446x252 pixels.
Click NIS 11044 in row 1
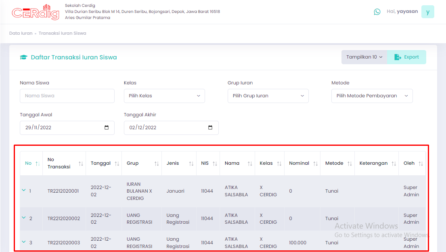pyautogui.click(x=207, y=191)
